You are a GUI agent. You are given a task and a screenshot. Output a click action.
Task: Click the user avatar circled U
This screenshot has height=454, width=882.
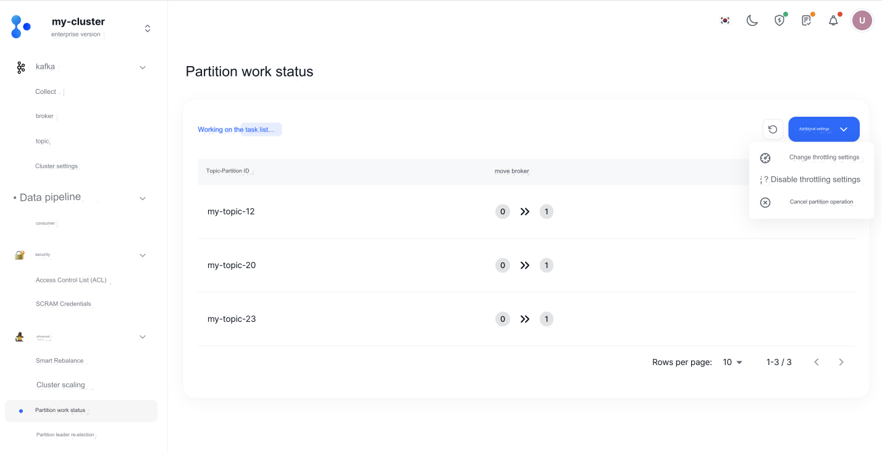click(862, 20)
